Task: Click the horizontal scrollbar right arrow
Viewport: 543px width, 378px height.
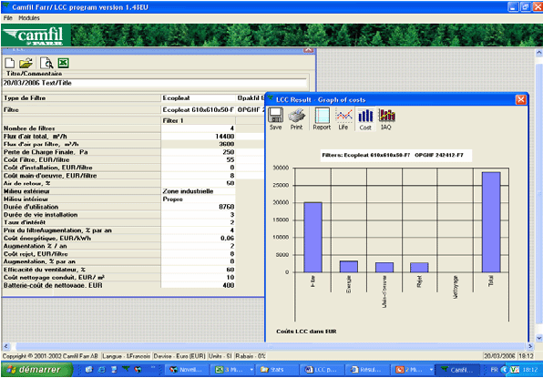Action: 530,346
